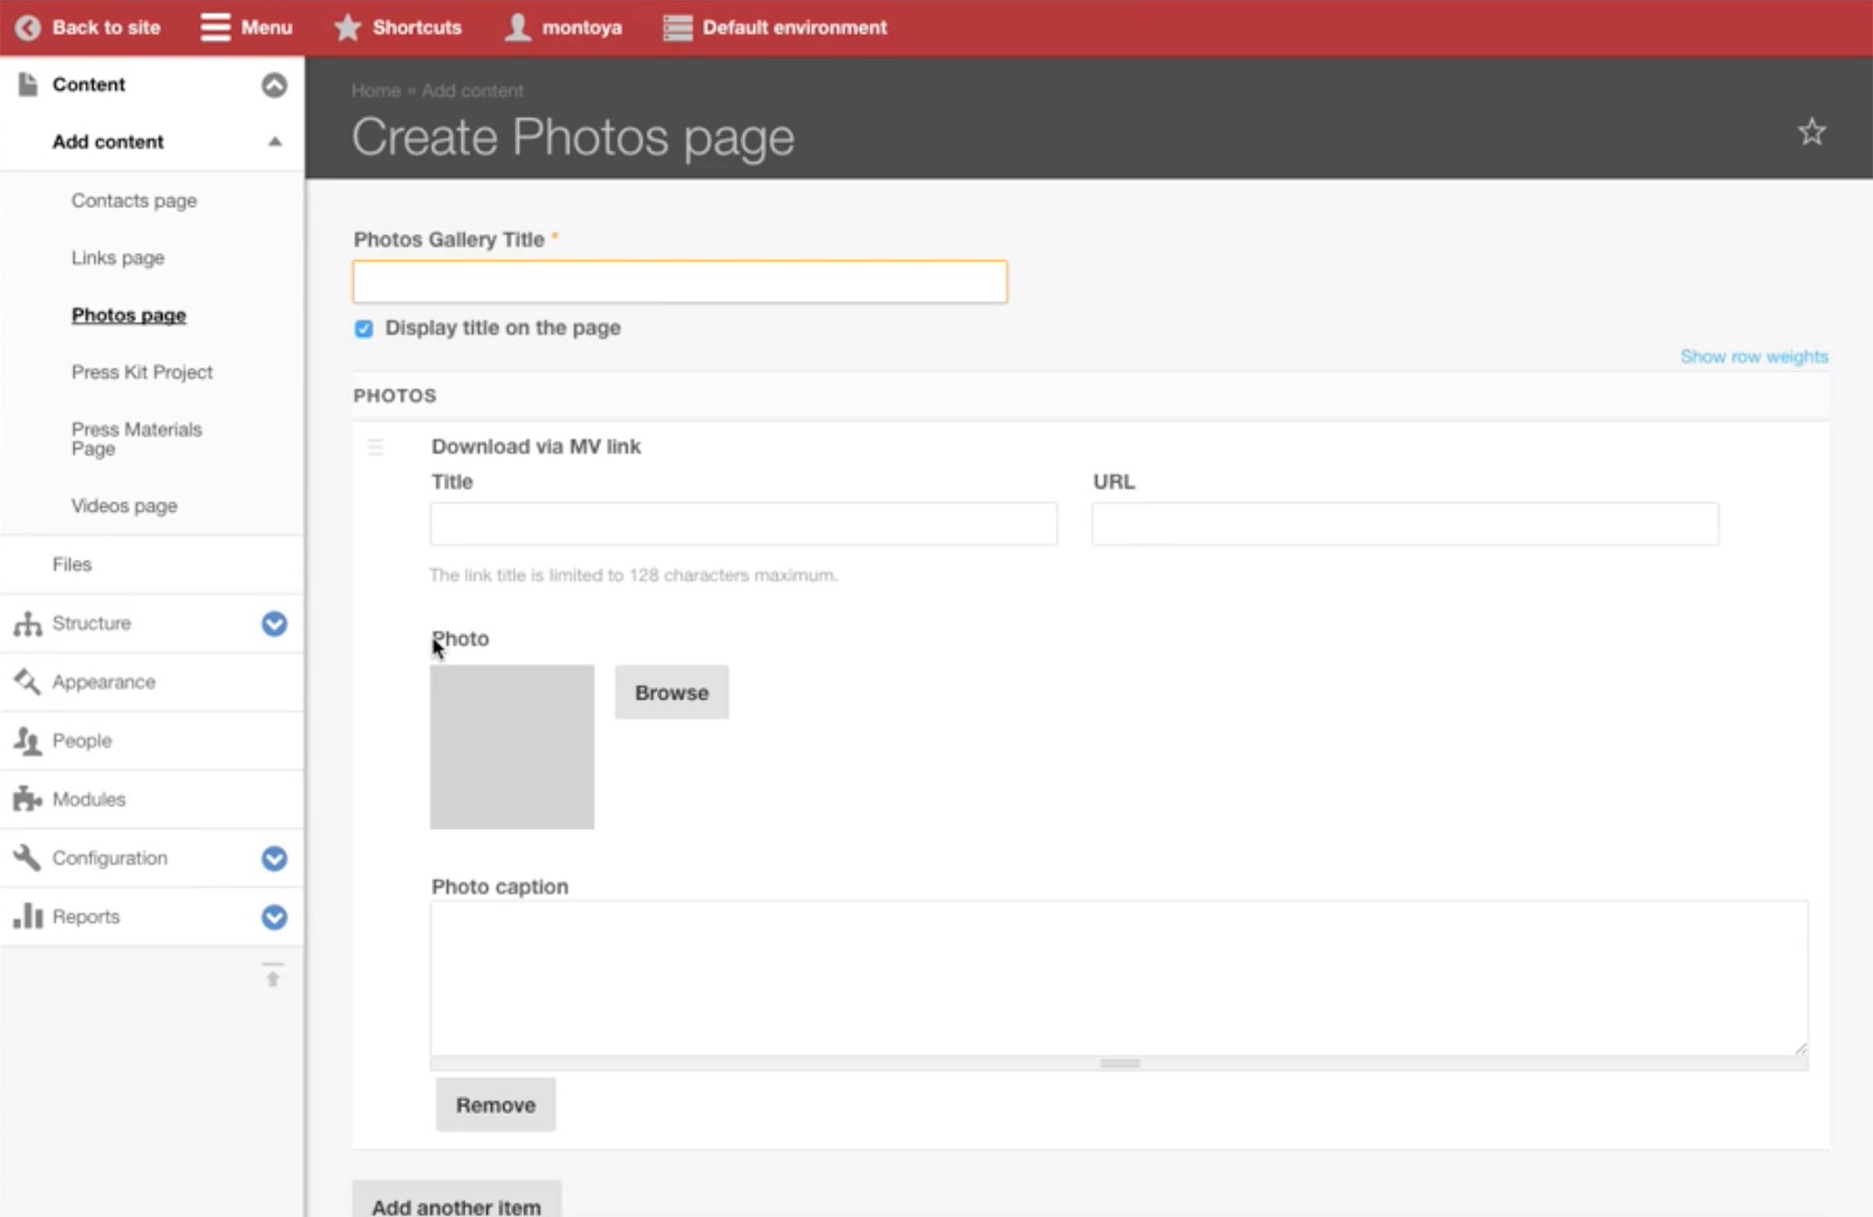This screenshot has height=1217, width=1873.
Task: Expand the Reports menu chevron
Action: click(274, 917)
